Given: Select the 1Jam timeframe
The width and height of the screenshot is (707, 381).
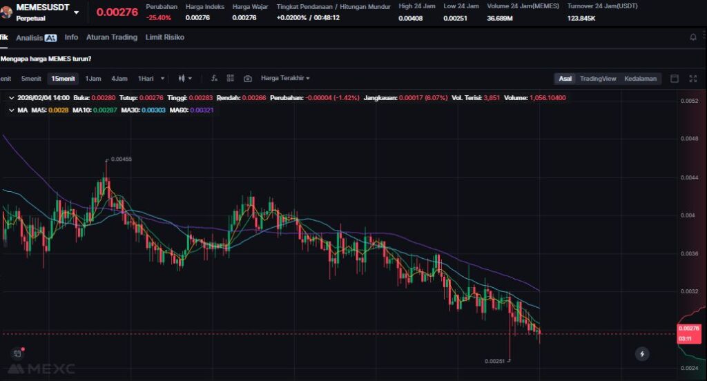Looking at the screenshot, I should point(93,79).
